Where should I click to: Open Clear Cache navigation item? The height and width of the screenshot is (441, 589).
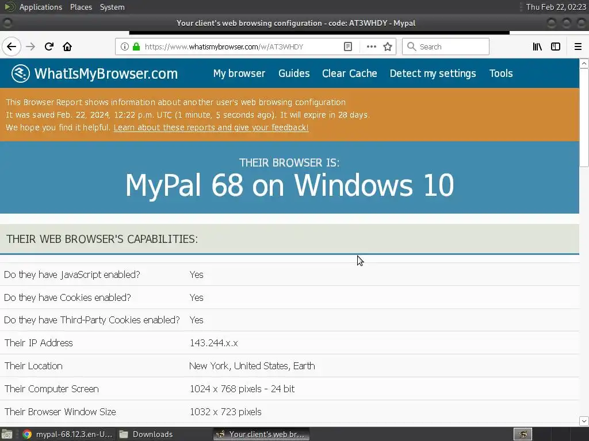coord(349,73)
